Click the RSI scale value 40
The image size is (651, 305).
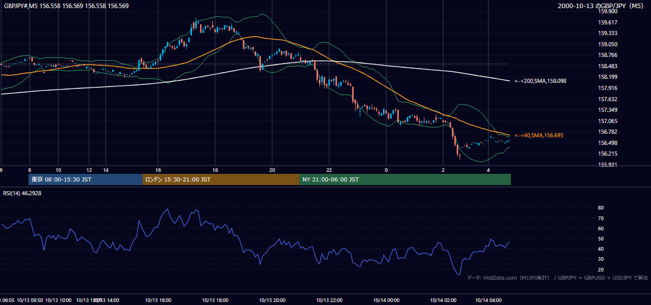coord(601,249)
